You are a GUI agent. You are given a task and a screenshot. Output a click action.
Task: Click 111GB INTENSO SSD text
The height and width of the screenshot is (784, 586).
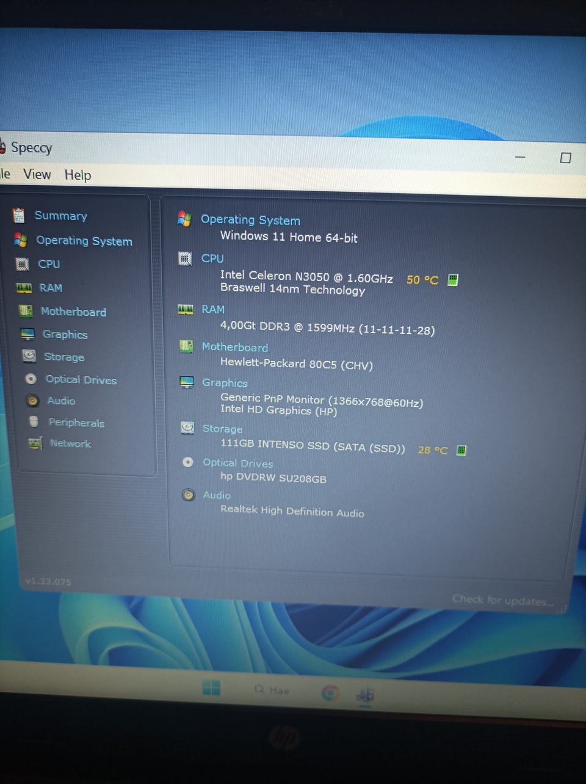click(x=313, y=445)
